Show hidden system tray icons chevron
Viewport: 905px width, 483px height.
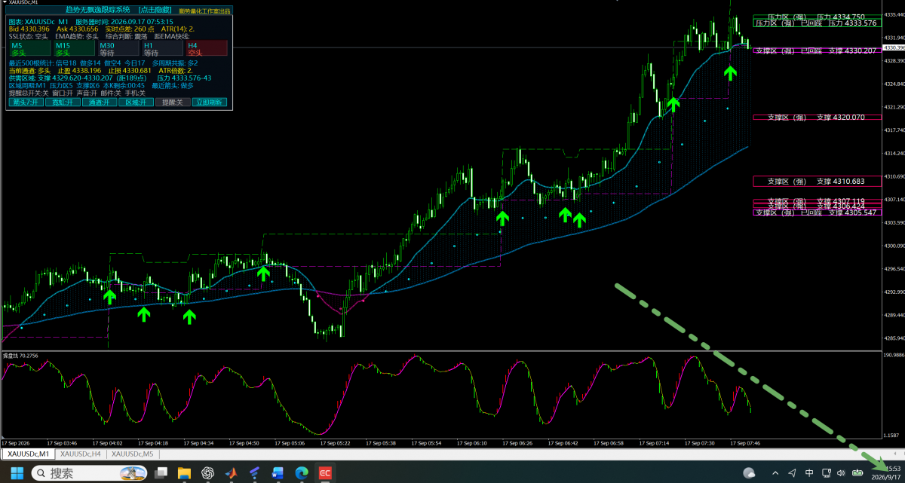point(775,473)
